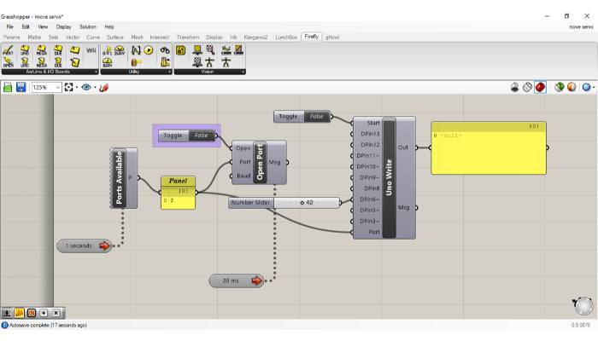Select the left stick-figure icon in Vision

[210, 62]
